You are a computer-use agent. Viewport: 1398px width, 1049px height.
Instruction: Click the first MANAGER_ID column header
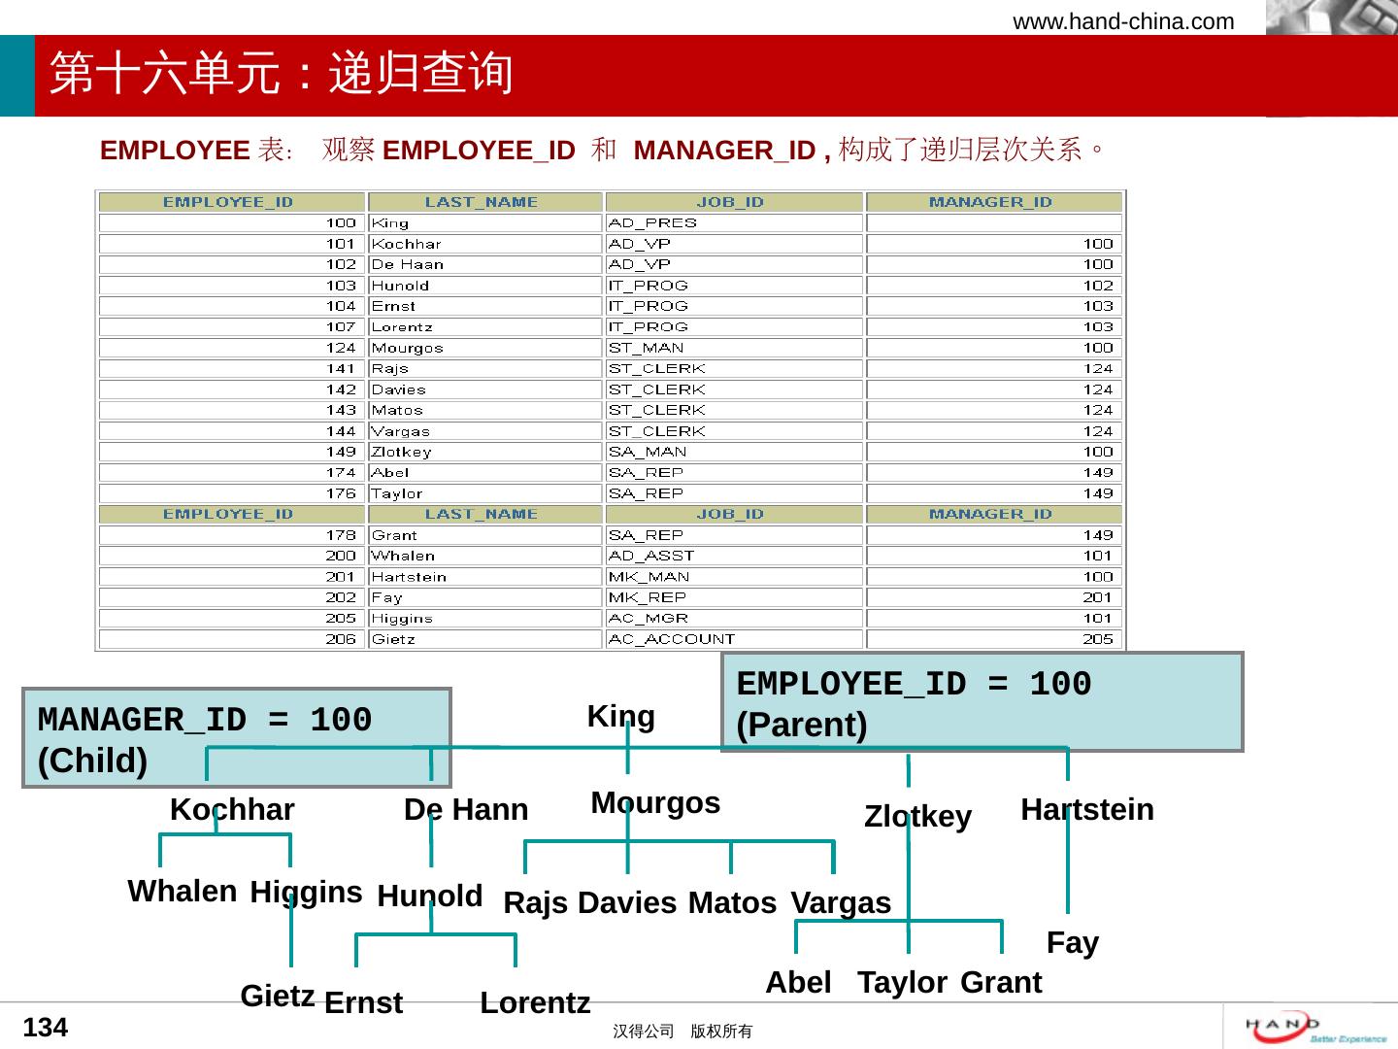990,202
